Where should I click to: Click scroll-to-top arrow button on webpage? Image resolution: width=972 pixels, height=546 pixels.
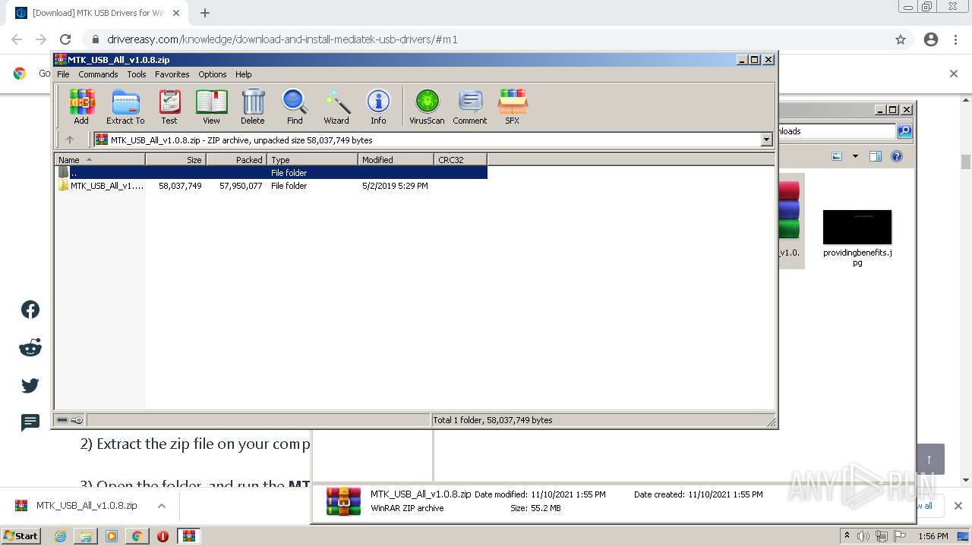point(929,460)
